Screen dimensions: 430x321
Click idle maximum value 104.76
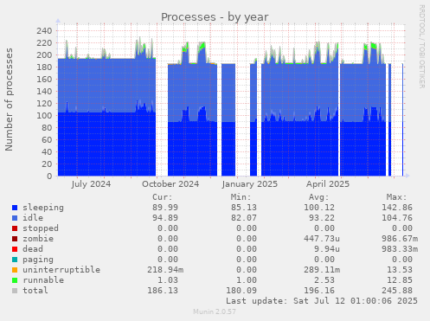coord(397,218)
